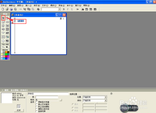Viewport: 156px width, 113px height.
Task: Click the icon name field containing 未命名
Action: (x=48, y=94)
